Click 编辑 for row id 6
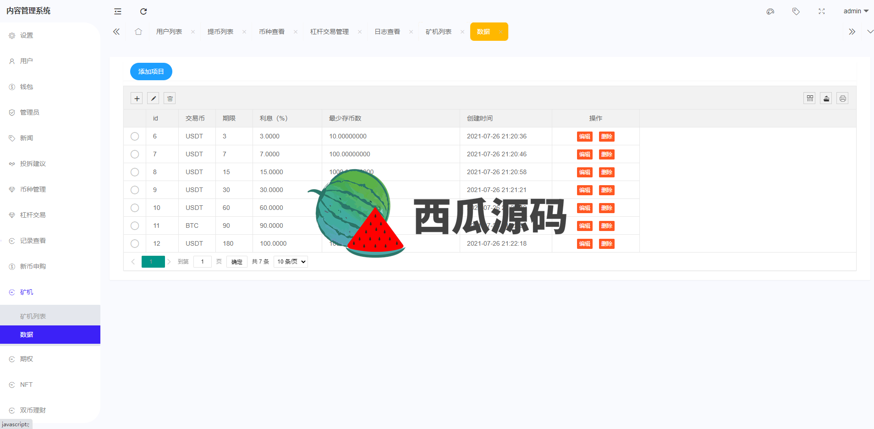This screenshot has width=874, height=429. (x=585, y=136)
